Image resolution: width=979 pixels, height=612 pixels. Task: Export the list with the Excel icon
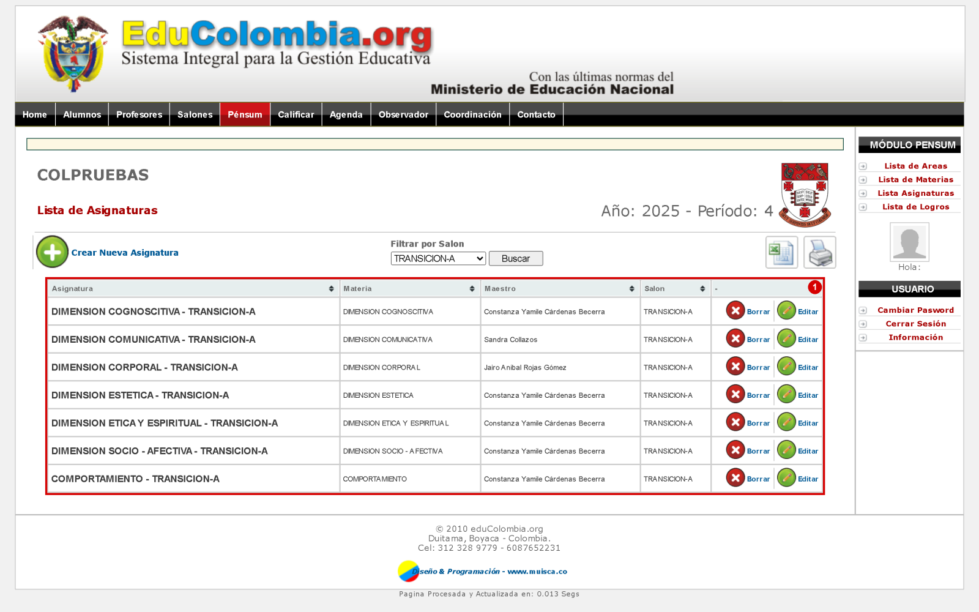781,252
